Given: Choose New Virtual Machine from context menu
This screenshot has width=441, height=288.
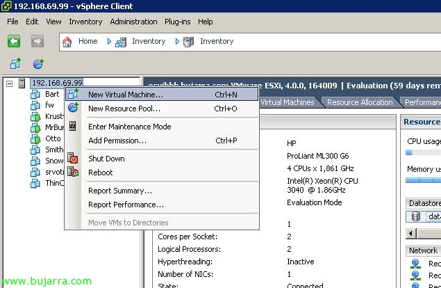Looking at the screenshot, I should click(162, 95).
